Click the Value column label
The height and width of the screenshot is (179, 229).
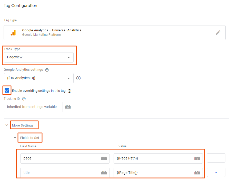coord(122,146)
